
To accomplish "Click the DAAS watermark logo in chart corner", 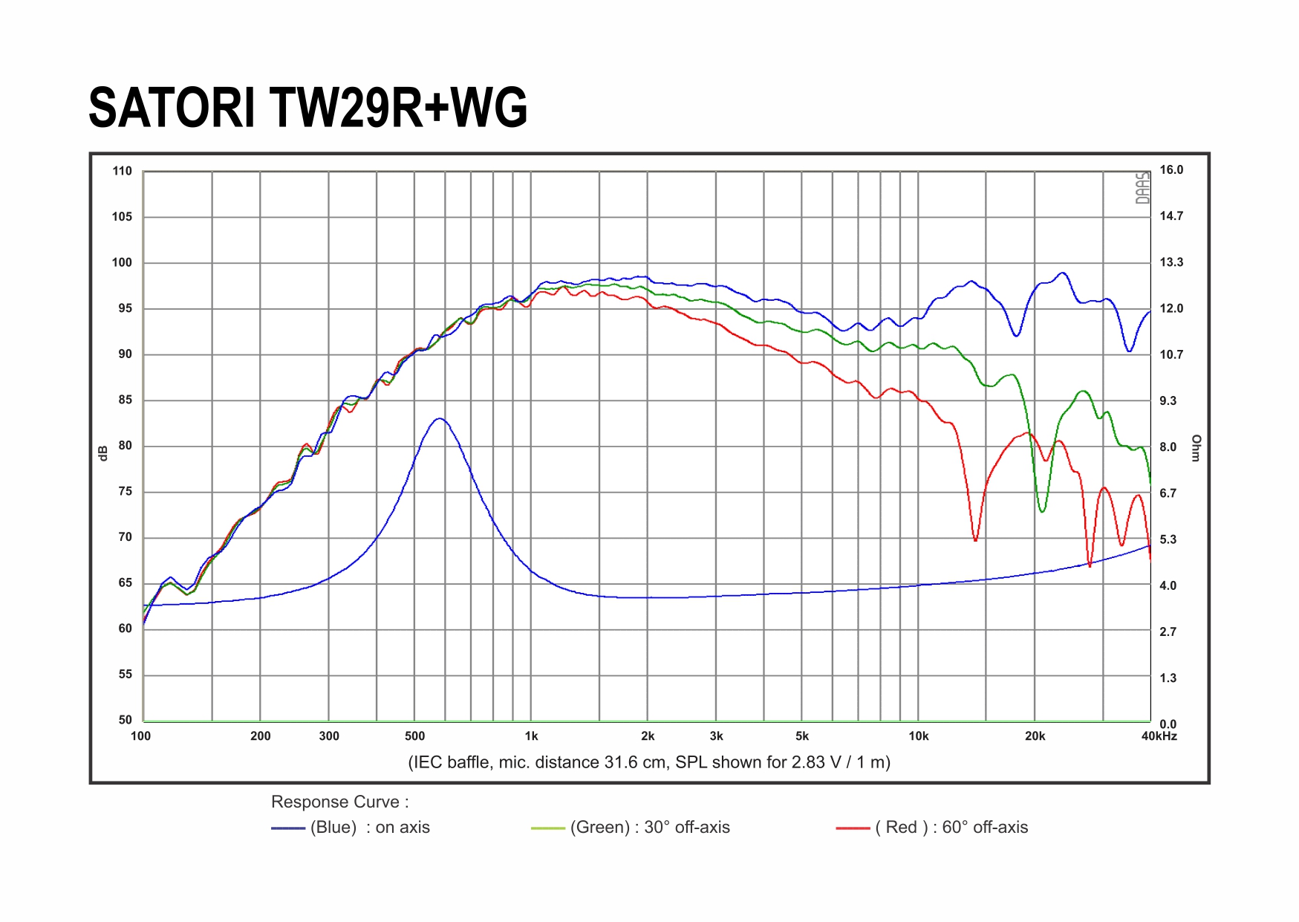I will pos(1142,188).
